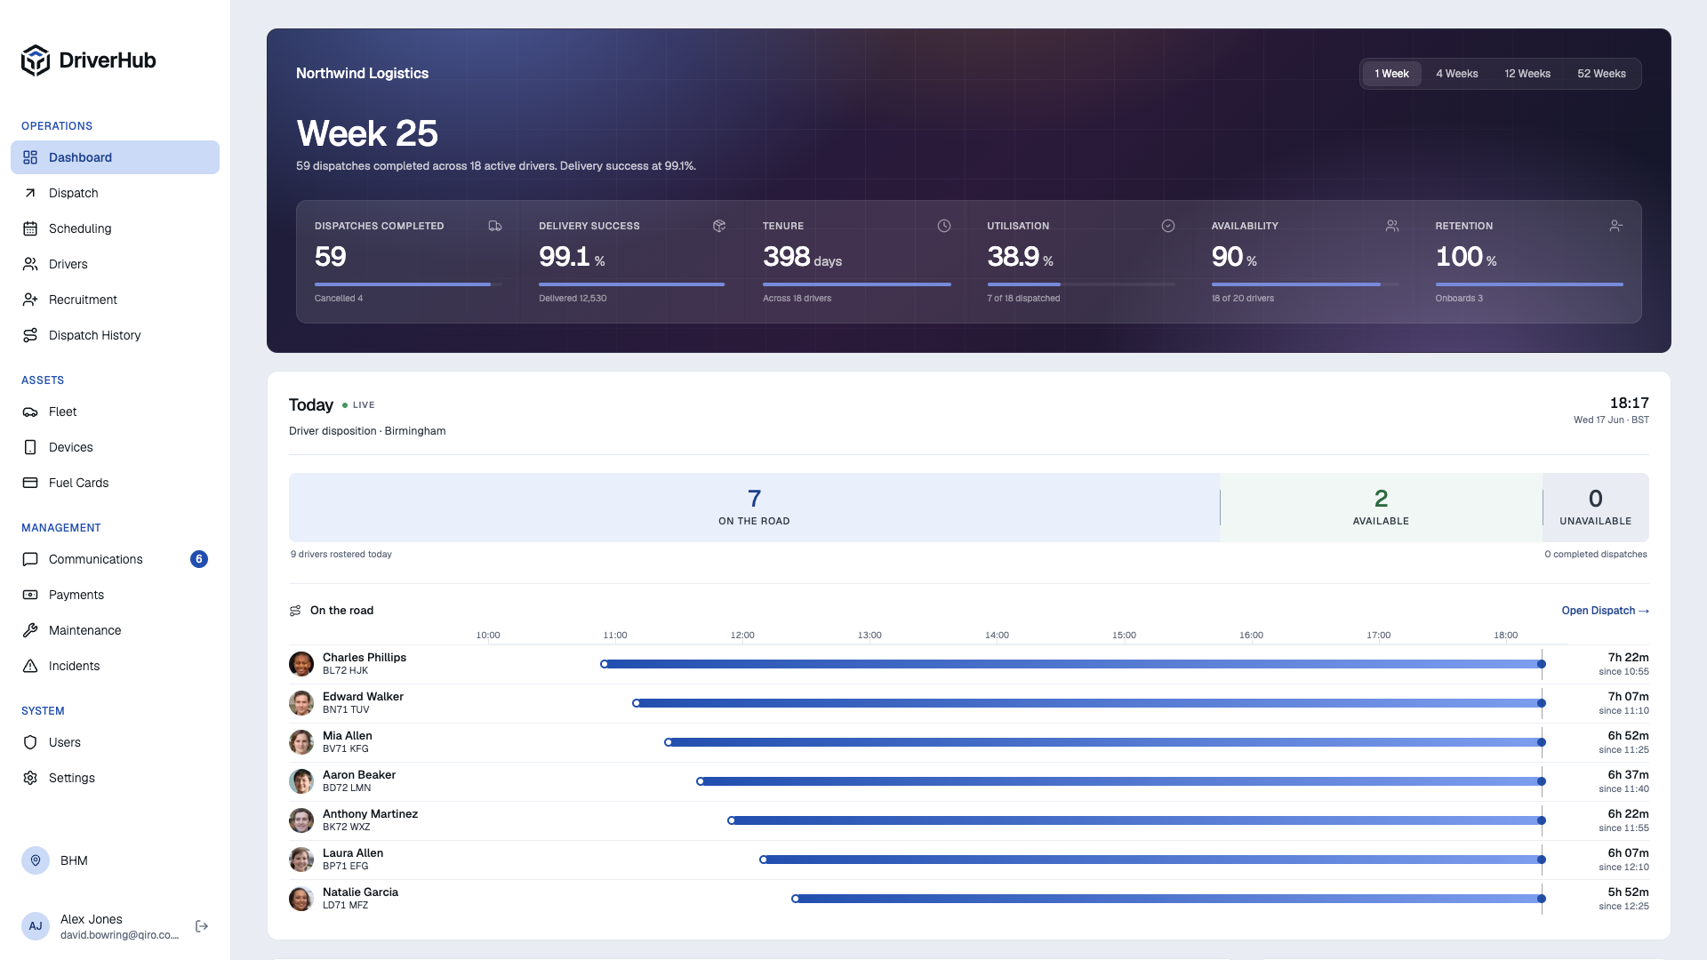Click the truck icon on Dispatches Completed card
Viewport: 1707px width, 960px height.
coord(495,226)
